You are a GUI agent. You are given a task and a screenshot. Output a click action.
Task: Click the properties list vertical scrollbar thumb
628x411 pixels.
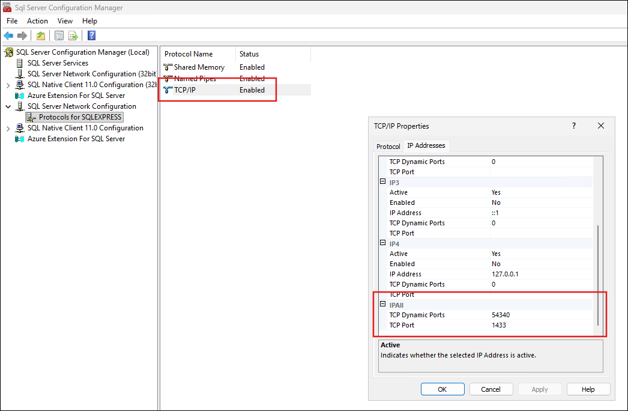point(598,275)
